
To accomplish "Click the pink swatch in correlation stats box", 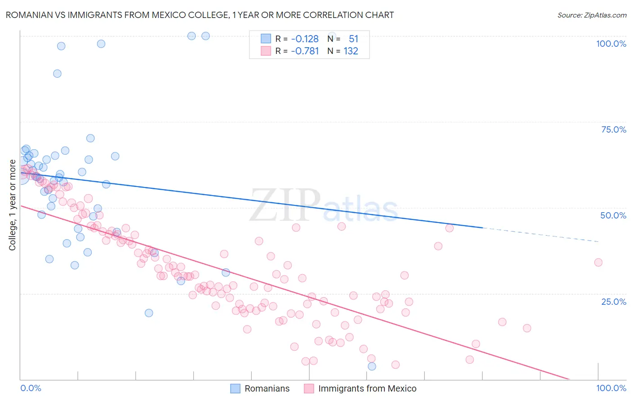I will point(266,51).
